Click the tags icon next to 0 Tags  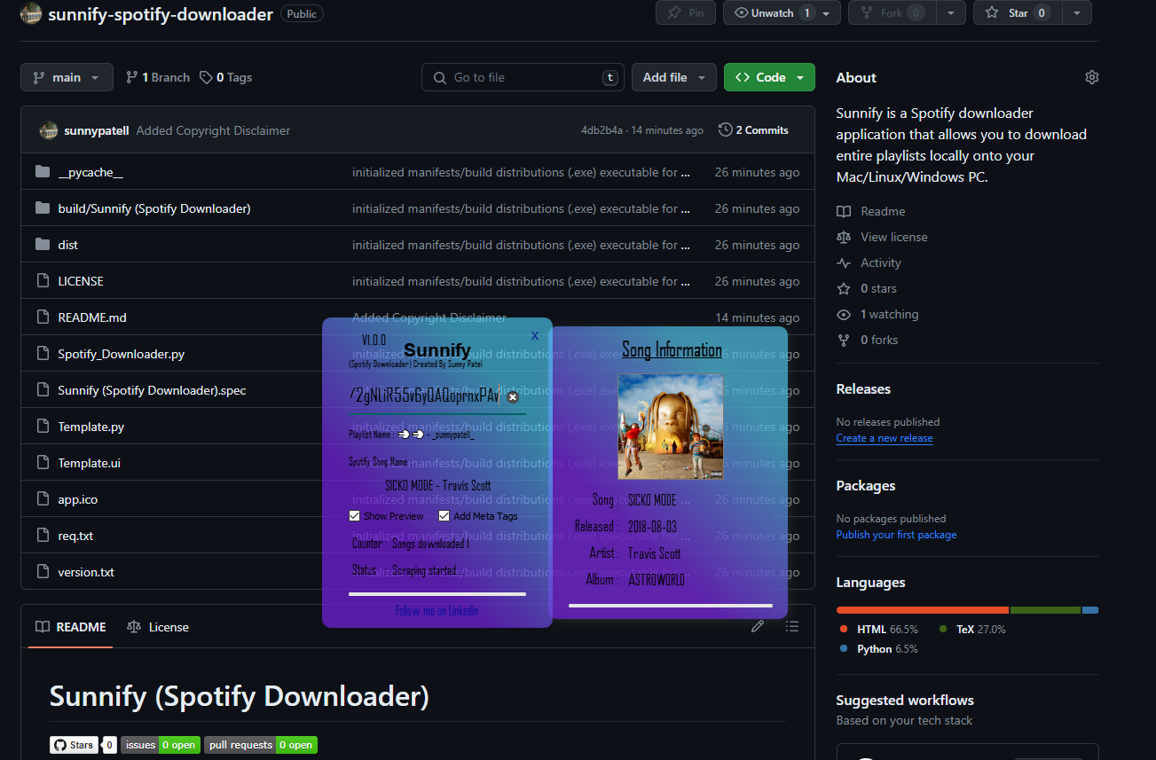coord(206,77)
